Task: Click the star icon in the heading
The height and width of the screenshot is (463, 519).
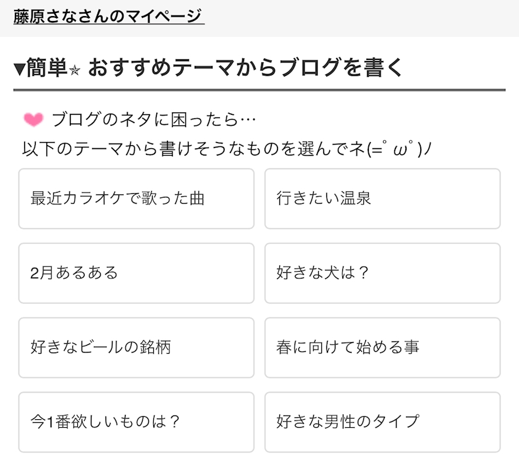Action: (x=74, y=70)
